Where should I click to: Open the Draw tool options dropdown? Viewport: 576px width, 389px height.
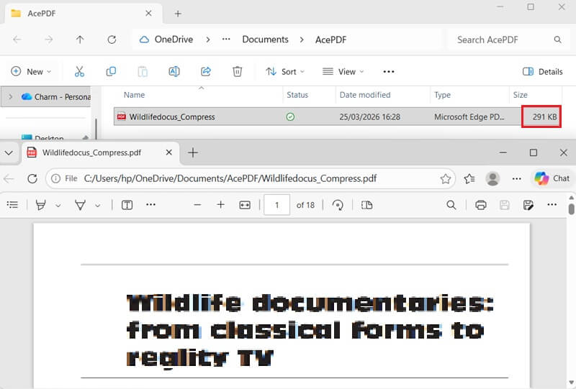(x=97, y=206)
